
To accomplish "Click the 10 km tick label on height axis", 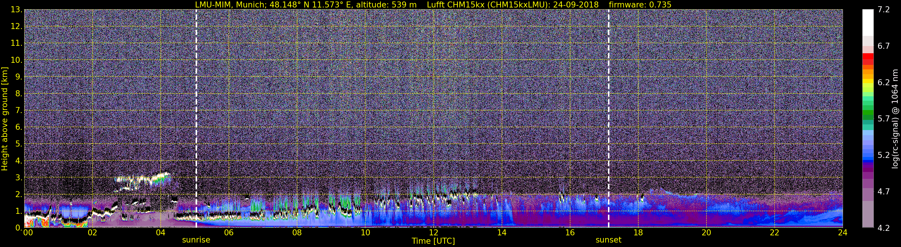I will [x=16, y=60].
